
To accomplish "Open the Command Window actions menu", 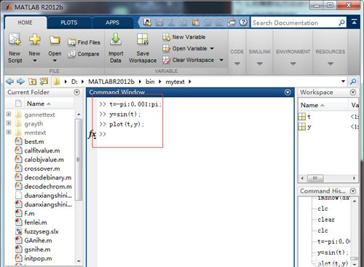I will [288, 93].
